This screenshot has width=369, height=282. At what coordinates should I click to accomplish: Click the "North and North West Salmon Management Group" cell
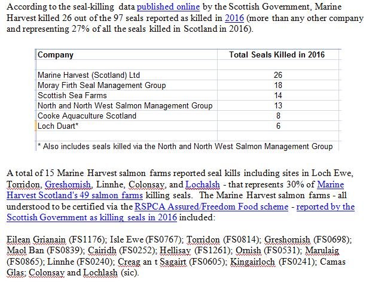tap(124, 106)
